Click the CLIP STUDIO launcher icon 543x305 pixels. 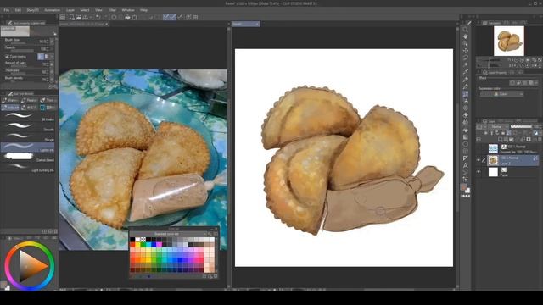coord(63,17)
